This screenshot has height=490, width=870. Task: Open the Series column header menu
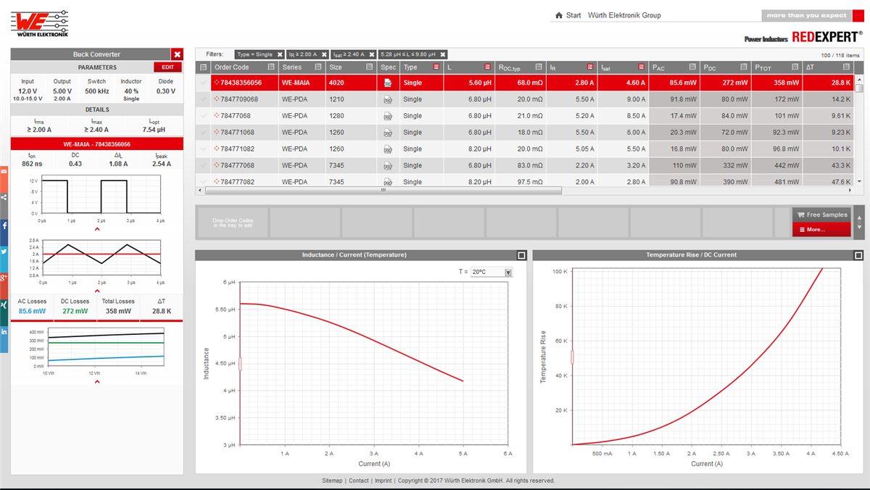(318, 67)
